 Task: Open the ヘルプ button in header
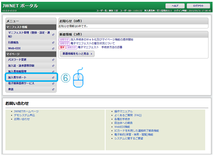[x=175, y=6]
